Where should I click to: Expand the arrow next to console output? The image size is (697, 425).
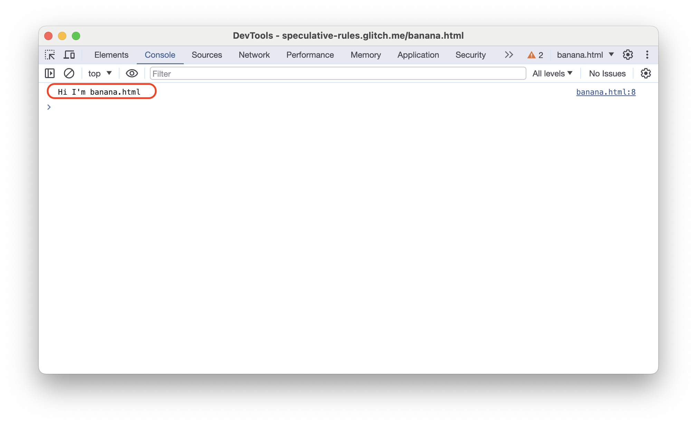pos(49,107)
